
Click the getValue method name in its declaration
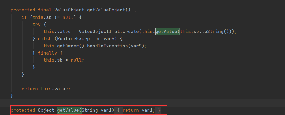coord(69,110)
